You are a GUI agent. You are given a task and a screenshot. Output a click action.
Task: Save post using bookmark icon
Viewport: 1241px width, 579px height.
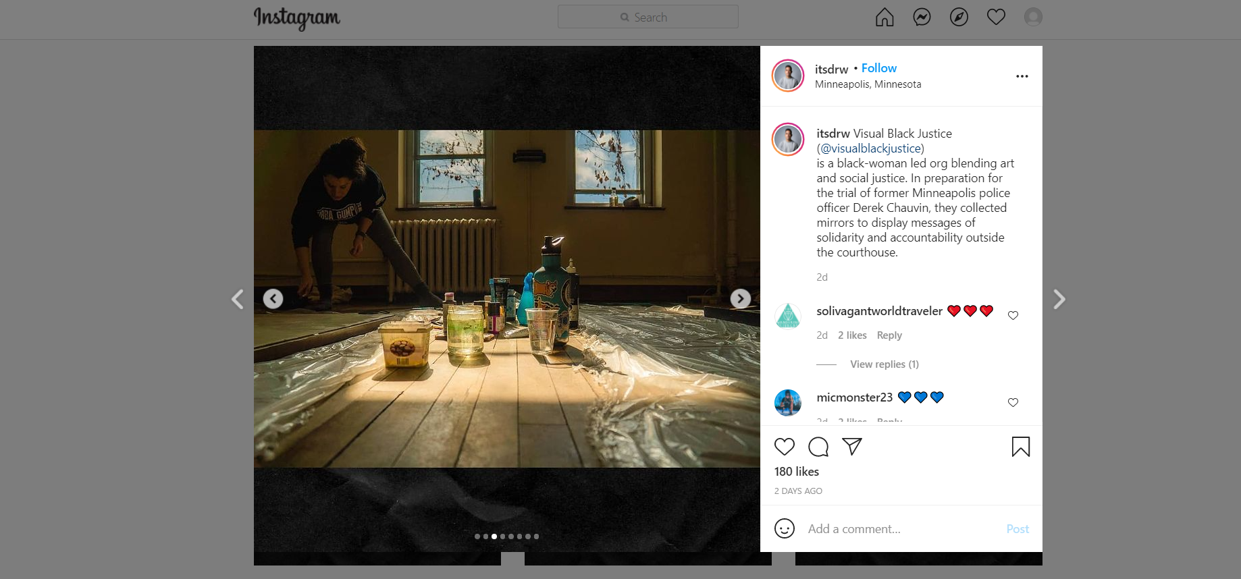click(1020, 447)
